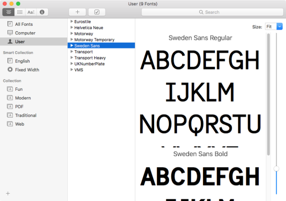Switch to repertoire grid view icon
286x201 pixels.
point(20,12)
